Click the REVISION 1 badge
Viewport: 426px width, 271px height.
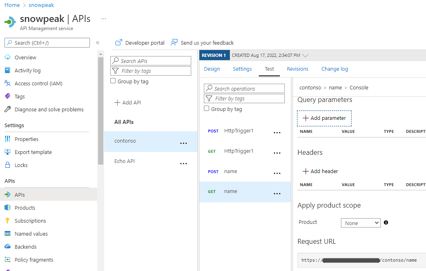(214, 55)
